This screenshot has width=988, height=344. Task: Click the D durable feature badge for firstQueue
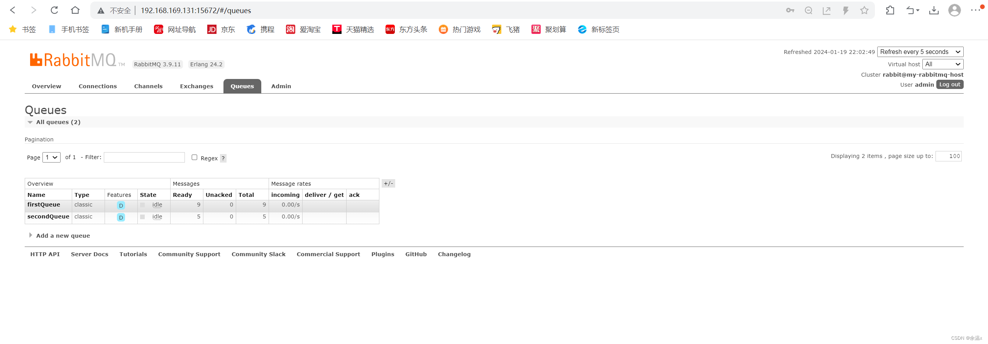pos(121,205)
